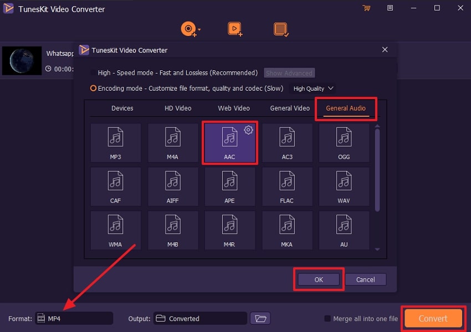Open the dropdown arrow beside the DVD icon
Viewport: 471px width, 332px height.
point(199,29)
